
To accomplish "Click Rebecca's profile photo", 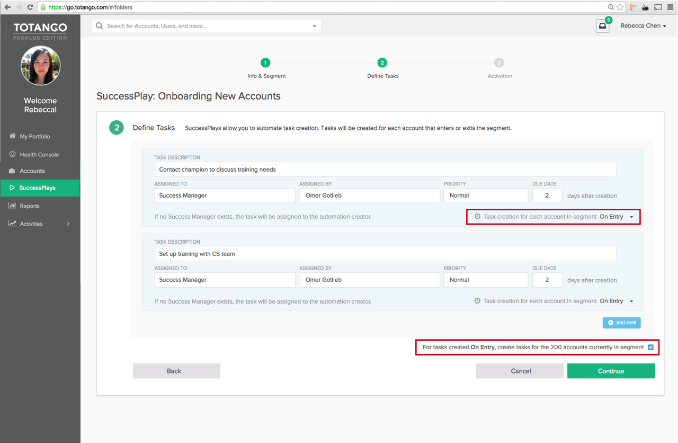I will 40,66.
